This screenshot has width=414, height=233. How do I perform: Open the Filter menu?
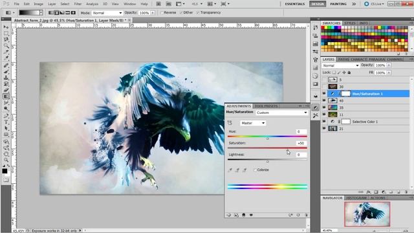point(78,4)
